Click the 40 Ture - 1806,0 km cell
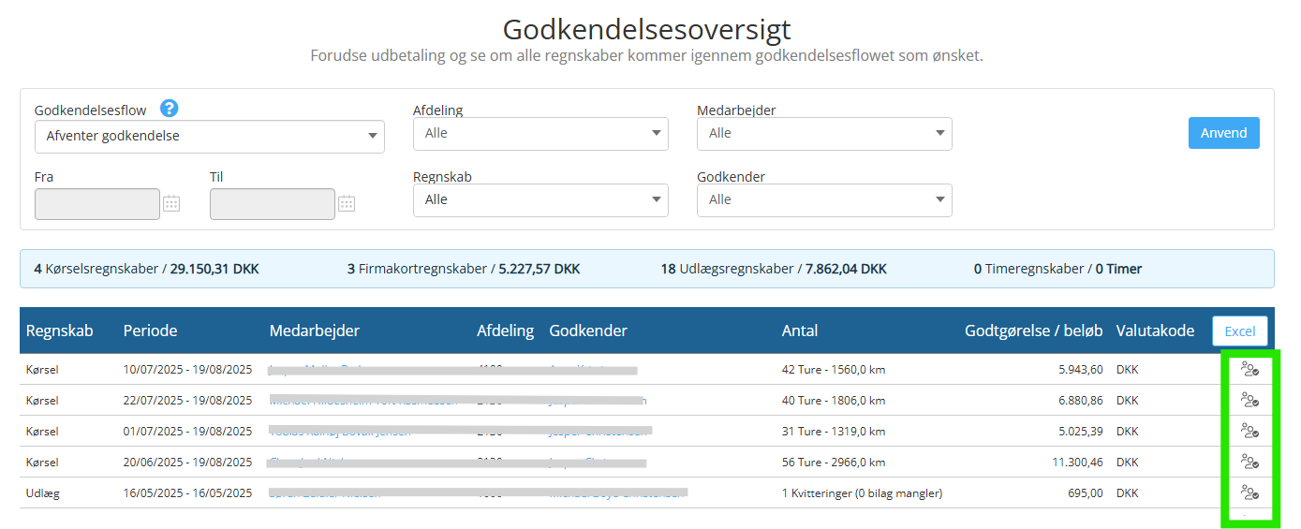Screen dimensions: 1301x529 point(834,401)
